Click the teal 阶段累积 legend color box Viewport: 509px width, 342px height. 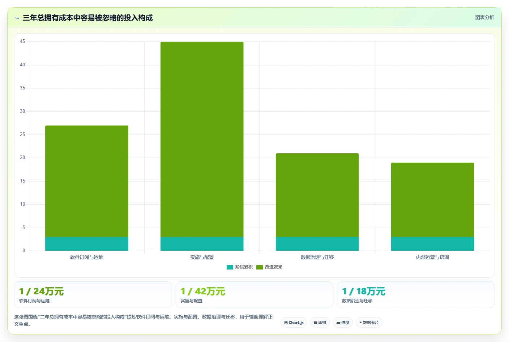click(230, 267)
